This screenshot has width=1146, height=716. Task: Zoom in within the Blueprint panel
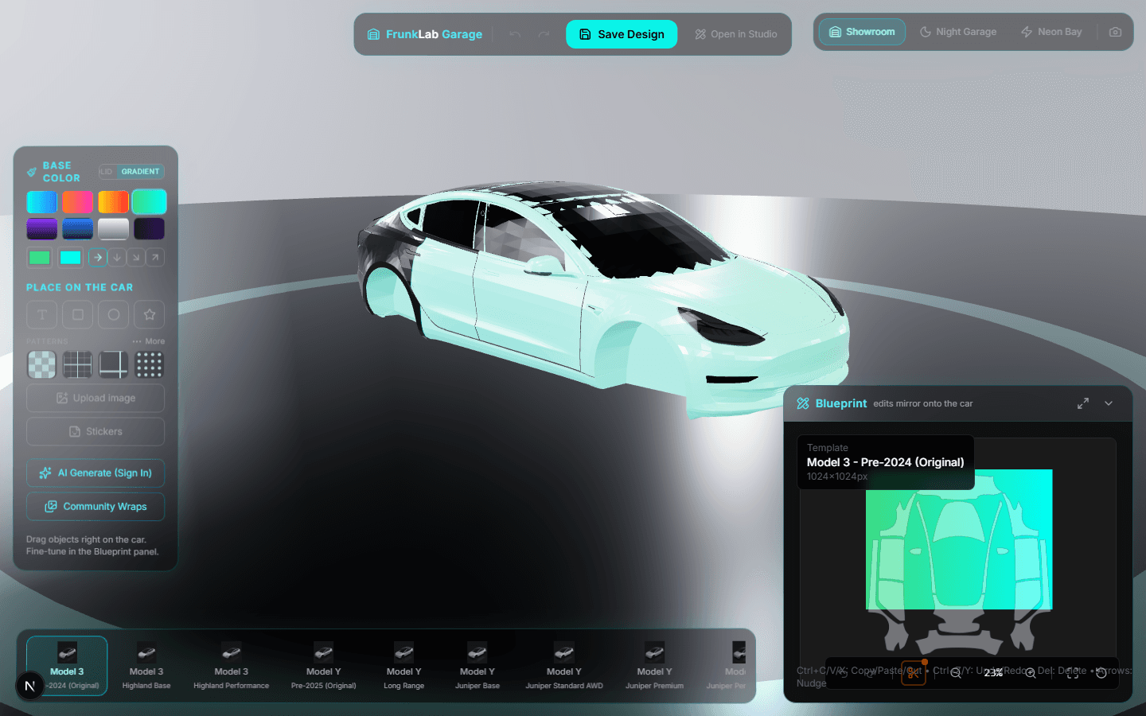pos(1031,673)
